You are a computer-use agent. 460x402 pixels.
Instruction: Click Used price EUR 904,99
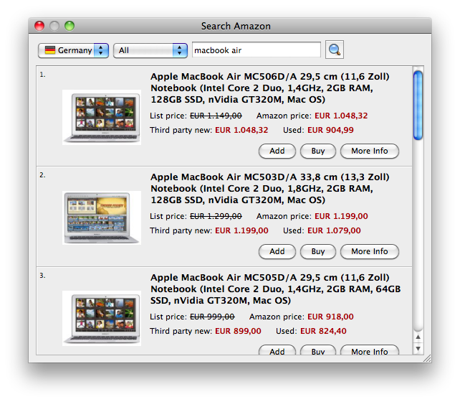(x=330, y=130)
